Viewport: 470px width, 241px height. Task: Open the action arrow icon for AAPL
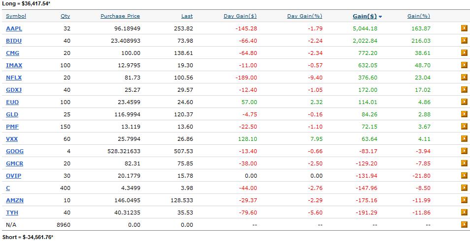464,28
